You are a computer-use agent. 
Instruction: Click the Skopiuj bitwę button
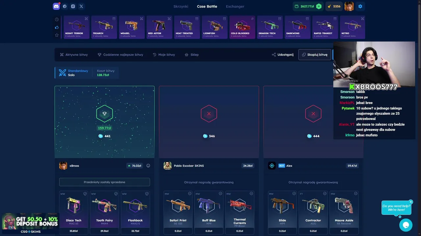click(315, 55)
